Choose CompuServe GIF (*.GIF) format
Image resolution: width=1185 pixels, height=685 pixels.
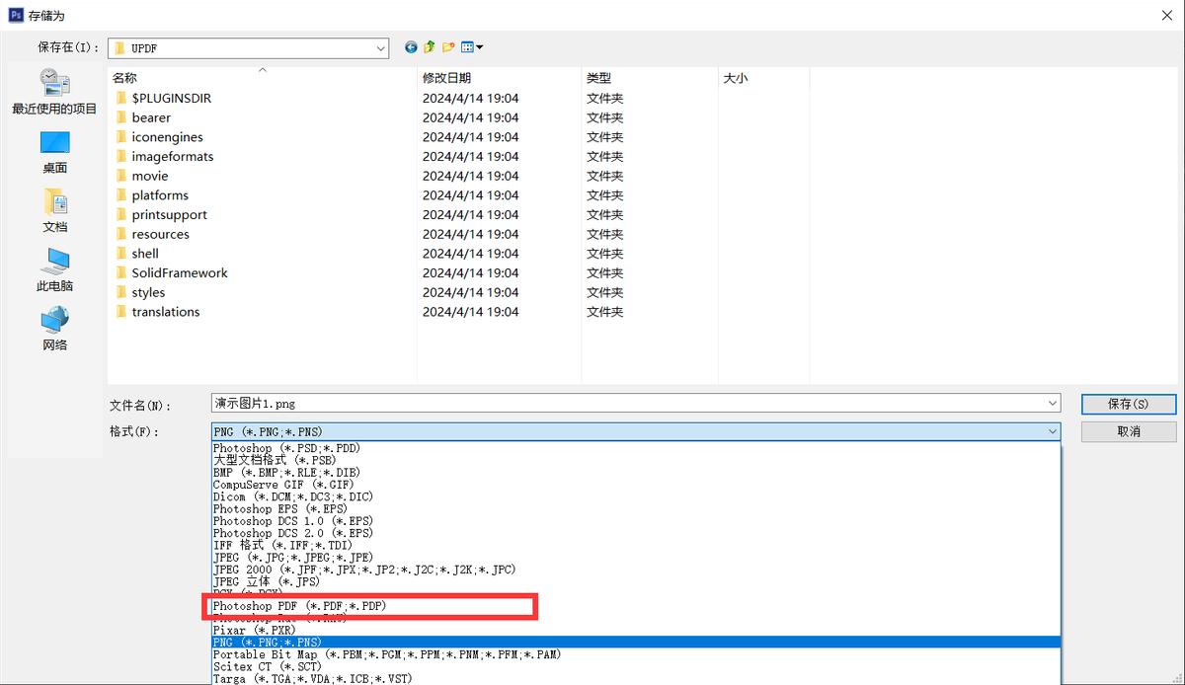coord(636,485)
